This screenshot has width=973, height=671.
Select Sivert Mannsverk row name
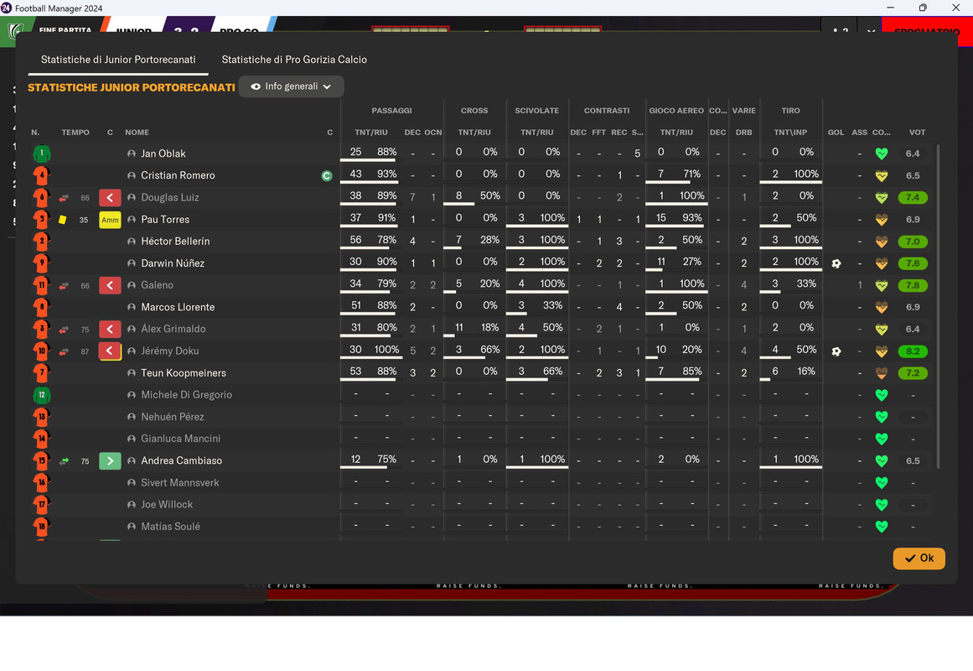180,483
